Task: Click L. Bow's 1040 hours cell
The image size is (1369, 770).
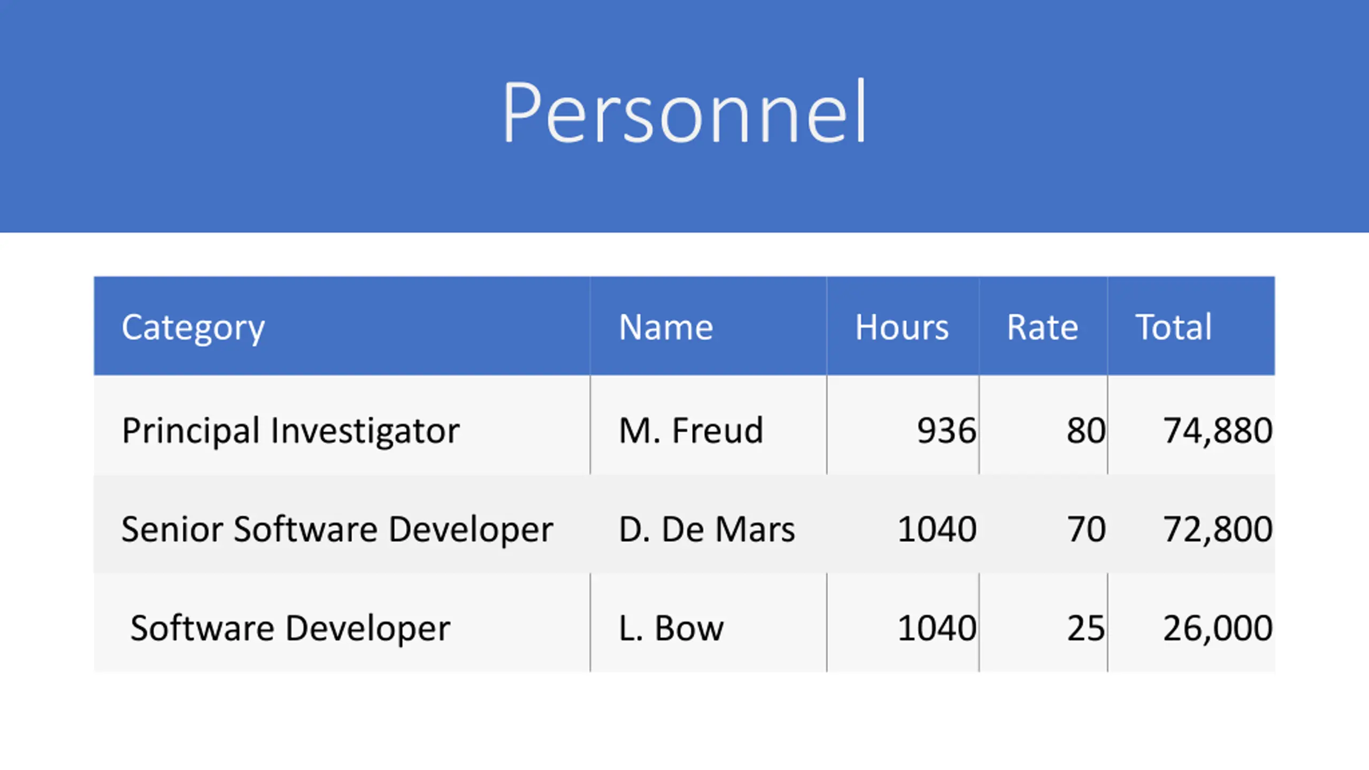Action: 903,622
